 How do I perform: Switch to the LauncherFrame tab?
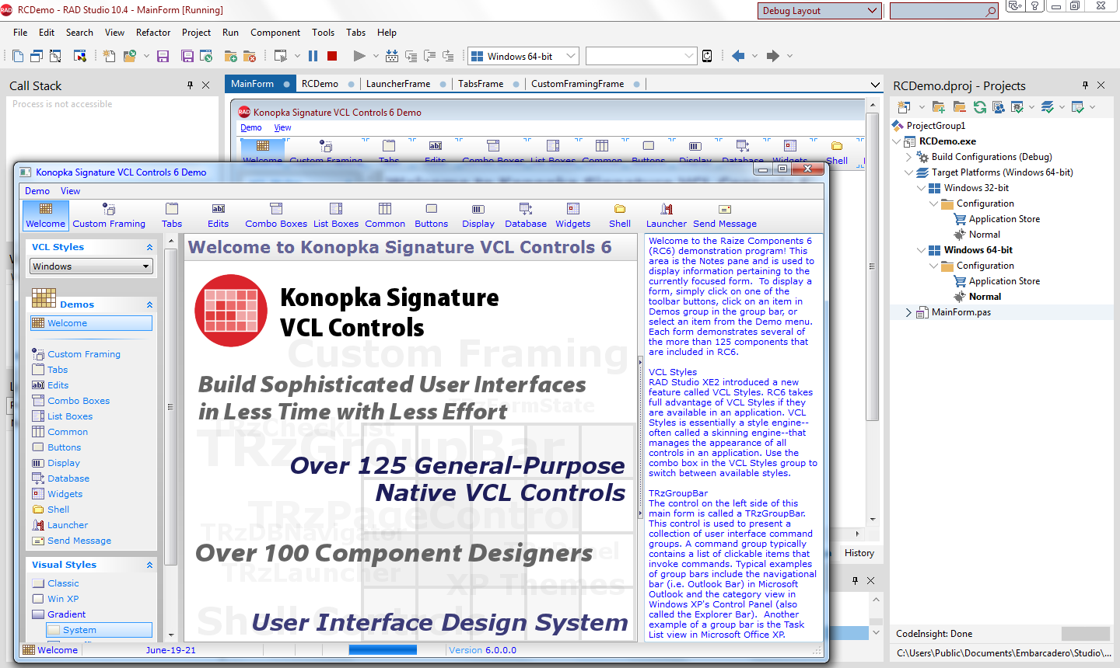pyautogui.click(x=398, y=84)
